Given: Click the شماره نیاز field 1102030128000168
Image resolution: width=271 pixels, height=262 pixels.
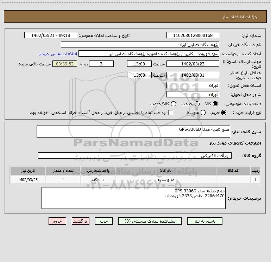Looking at the screenshot, I should pyautogui.click(x=193, y=35).
